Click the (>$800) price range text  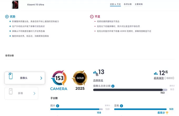(169, 78)
